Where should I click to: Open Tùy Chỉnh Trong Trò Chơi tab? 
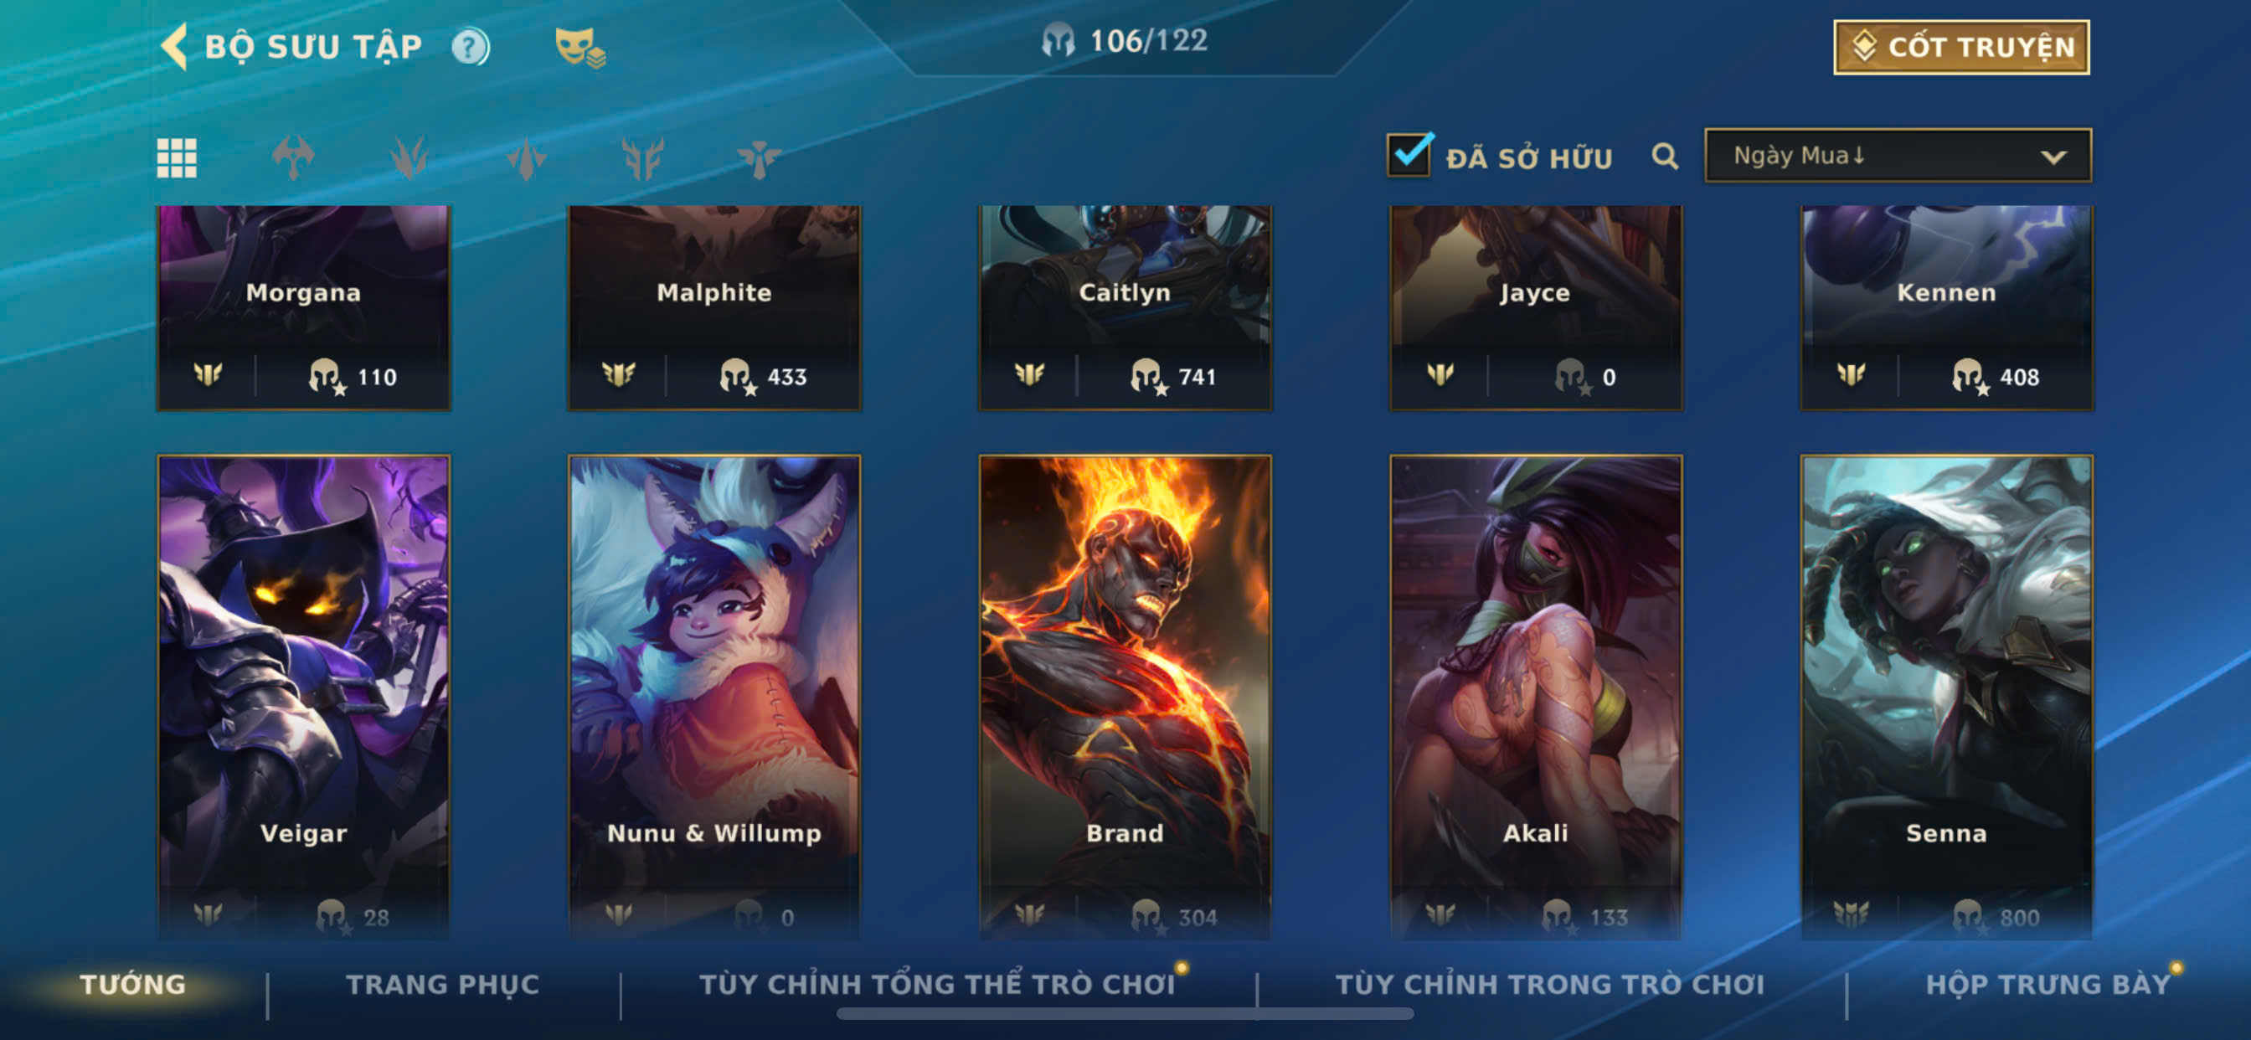1550,984
